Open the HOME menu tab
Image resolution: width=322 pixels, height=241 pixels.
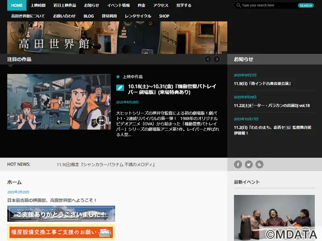click(17, 5)
